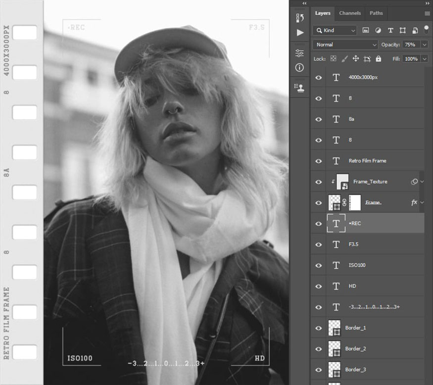Screen dimensions: 433x385
Task: Select the Retro Film Frame layer name
Action: pos(367,161)
